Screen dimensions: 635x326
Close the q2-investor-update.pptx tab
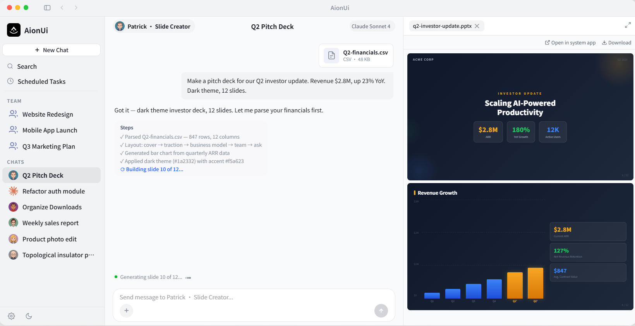pyautogui.click(x=477, y=26)
